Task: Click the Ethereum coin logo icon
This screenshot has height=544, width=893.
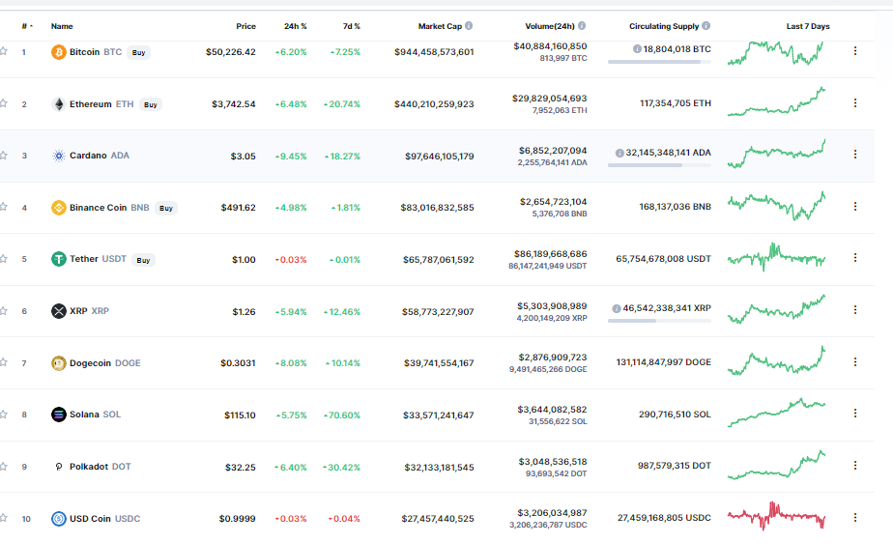Action: pos(59,104)
